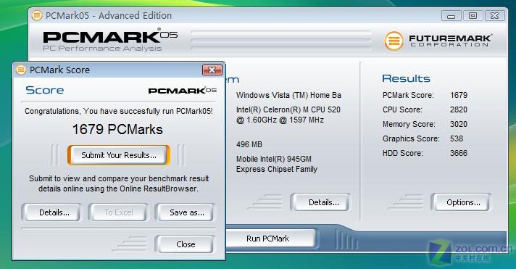Click the Congratulations message text
Screen dimensions: 516x269
[118, 111]
